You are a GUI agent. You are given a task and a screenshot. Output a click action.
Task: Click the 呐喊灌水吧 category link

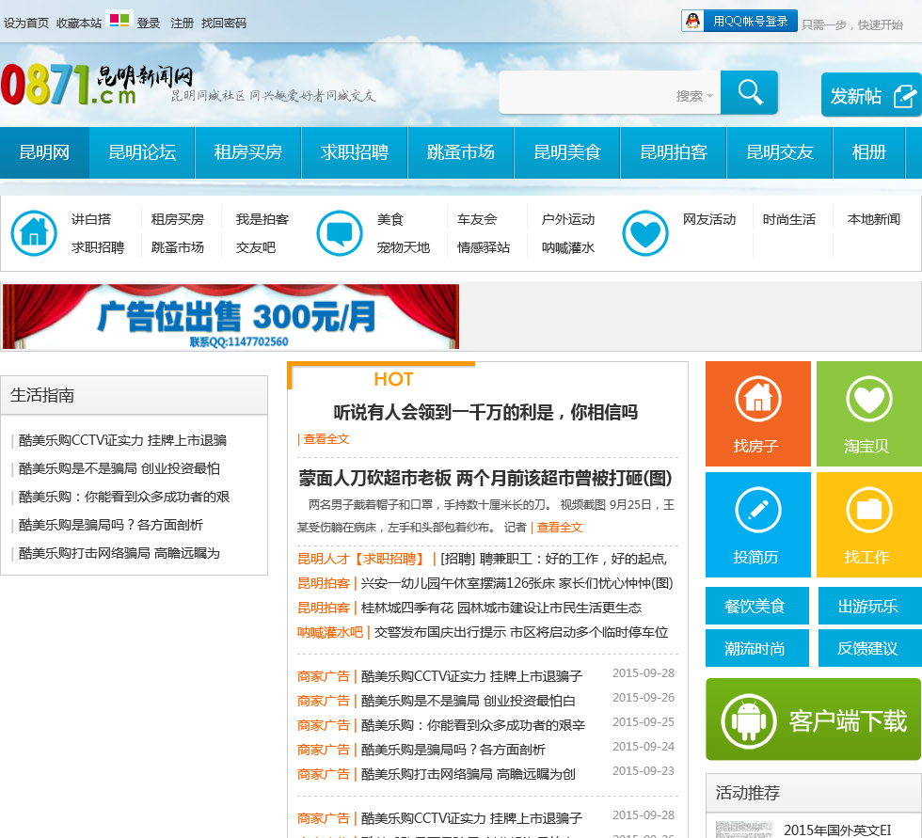tap(330, 632)
